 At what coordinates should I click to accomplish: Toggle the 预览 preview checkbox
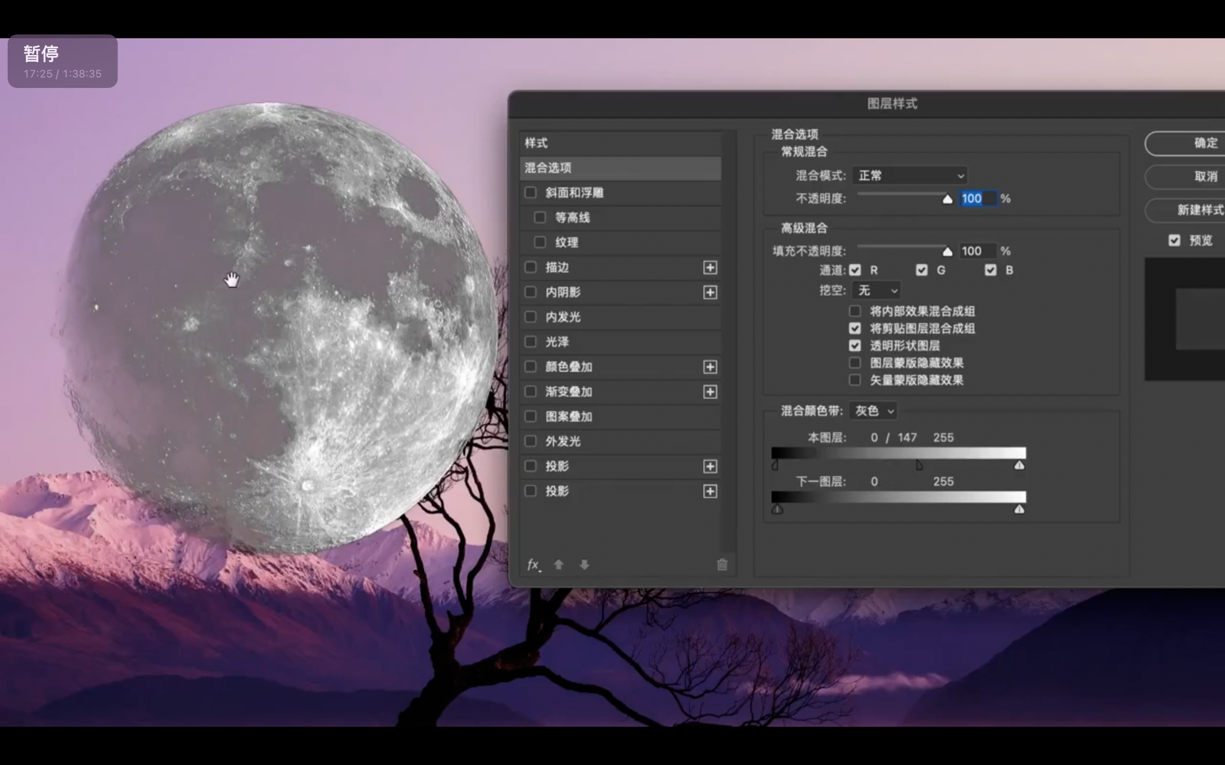pyautogui.click(x=1174, y=240)
